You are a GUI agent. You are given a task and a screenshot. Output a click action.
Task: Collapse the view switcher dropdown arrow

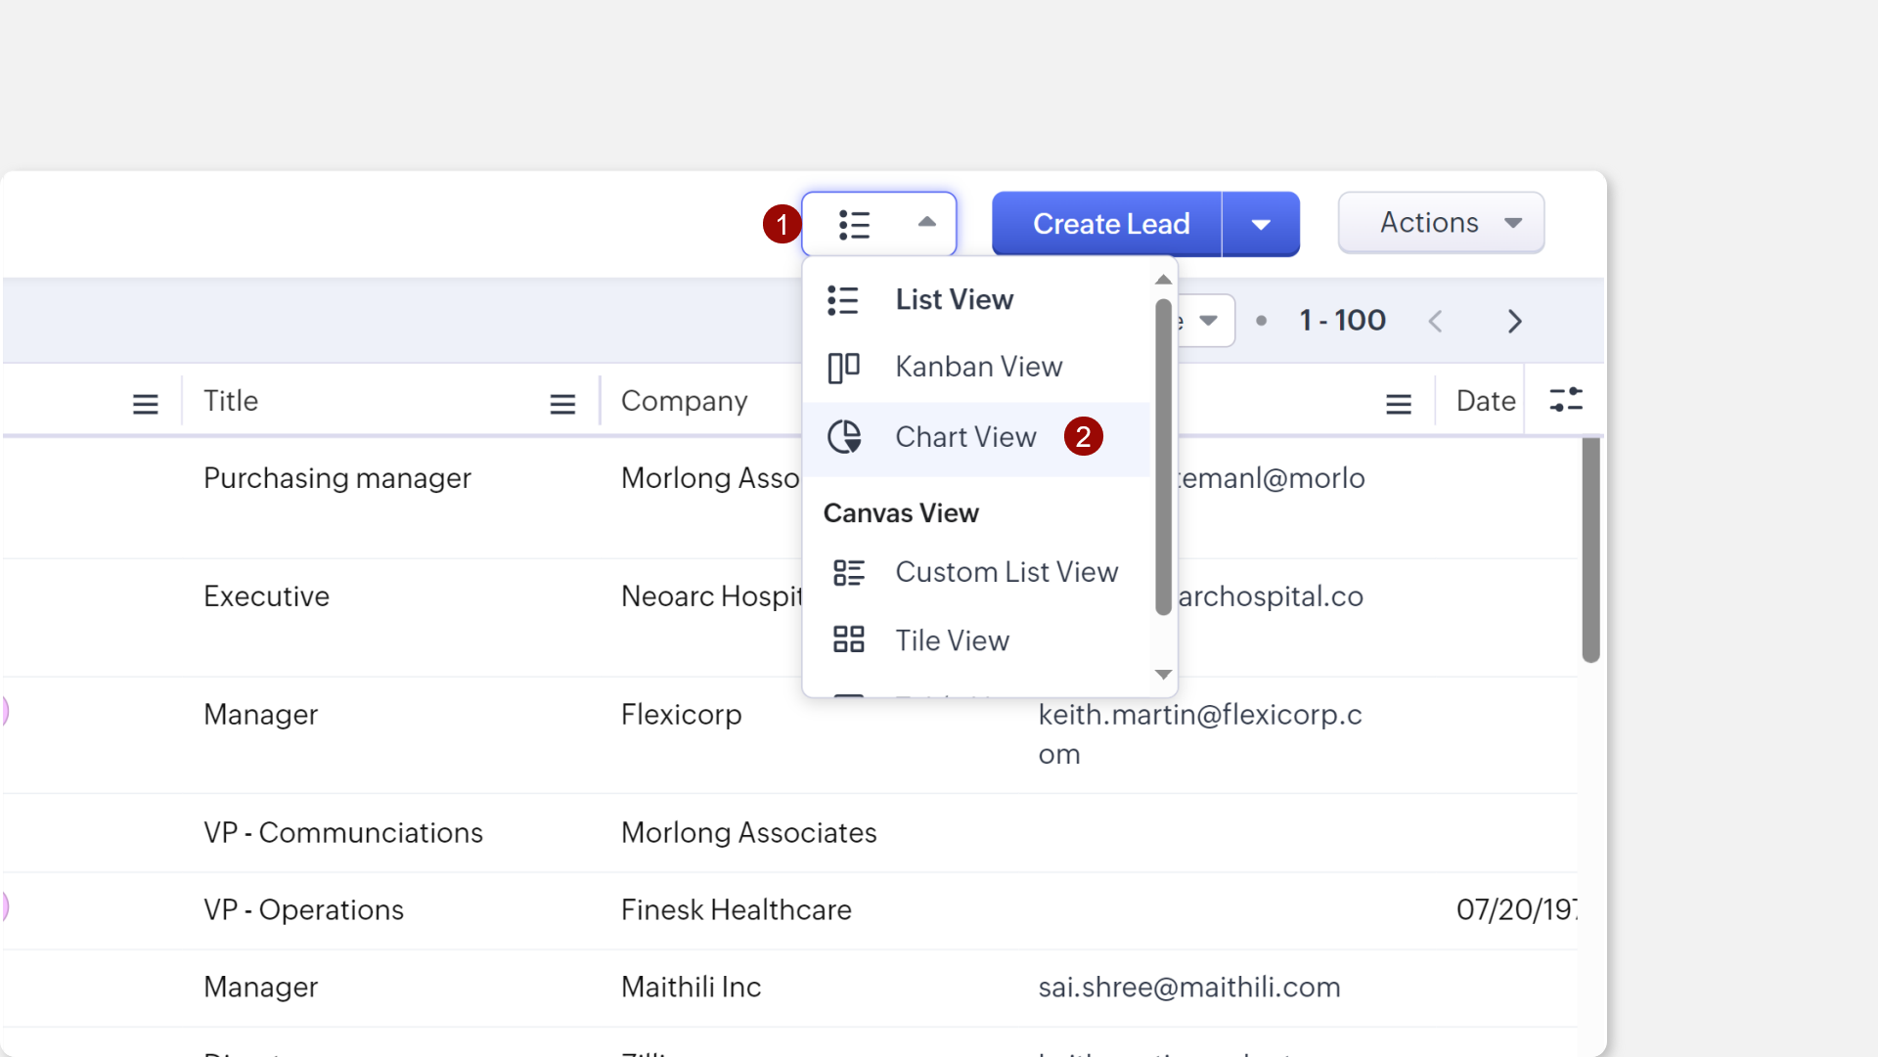tap(926, 223)
